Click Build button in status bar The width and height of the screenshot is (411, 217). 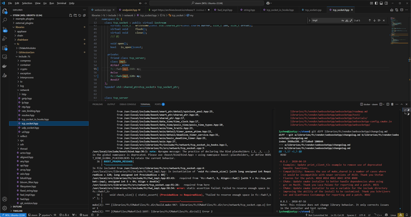coord(84,215)
